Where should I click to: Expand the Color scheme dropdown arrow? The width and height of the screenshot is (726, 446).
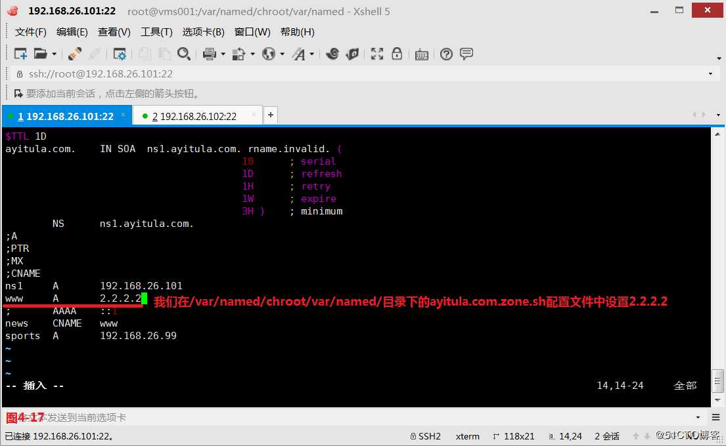[252, 54]
